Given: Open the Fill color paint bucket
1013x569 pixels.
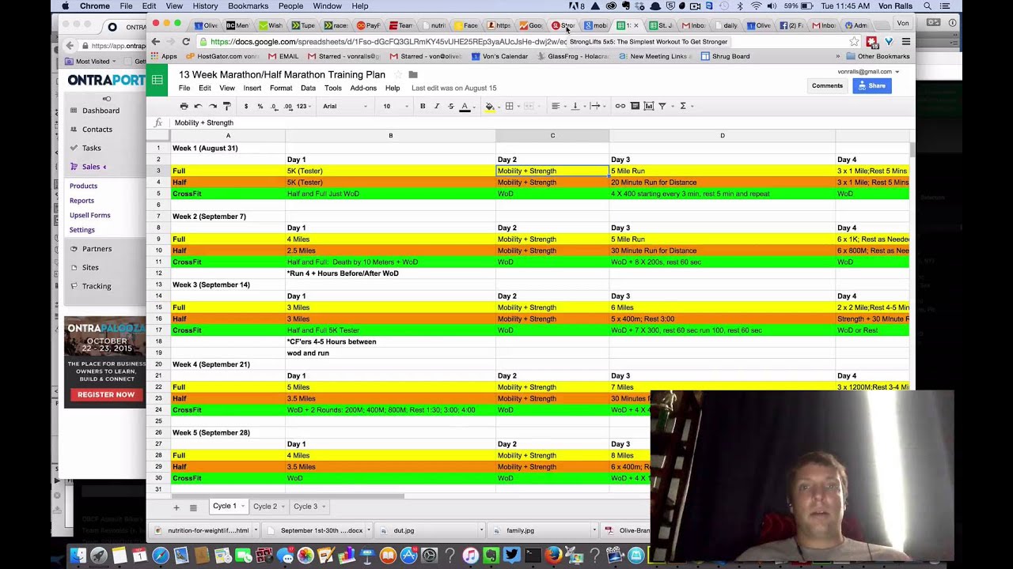Looking at the screenshot, I should coord(490,106).
